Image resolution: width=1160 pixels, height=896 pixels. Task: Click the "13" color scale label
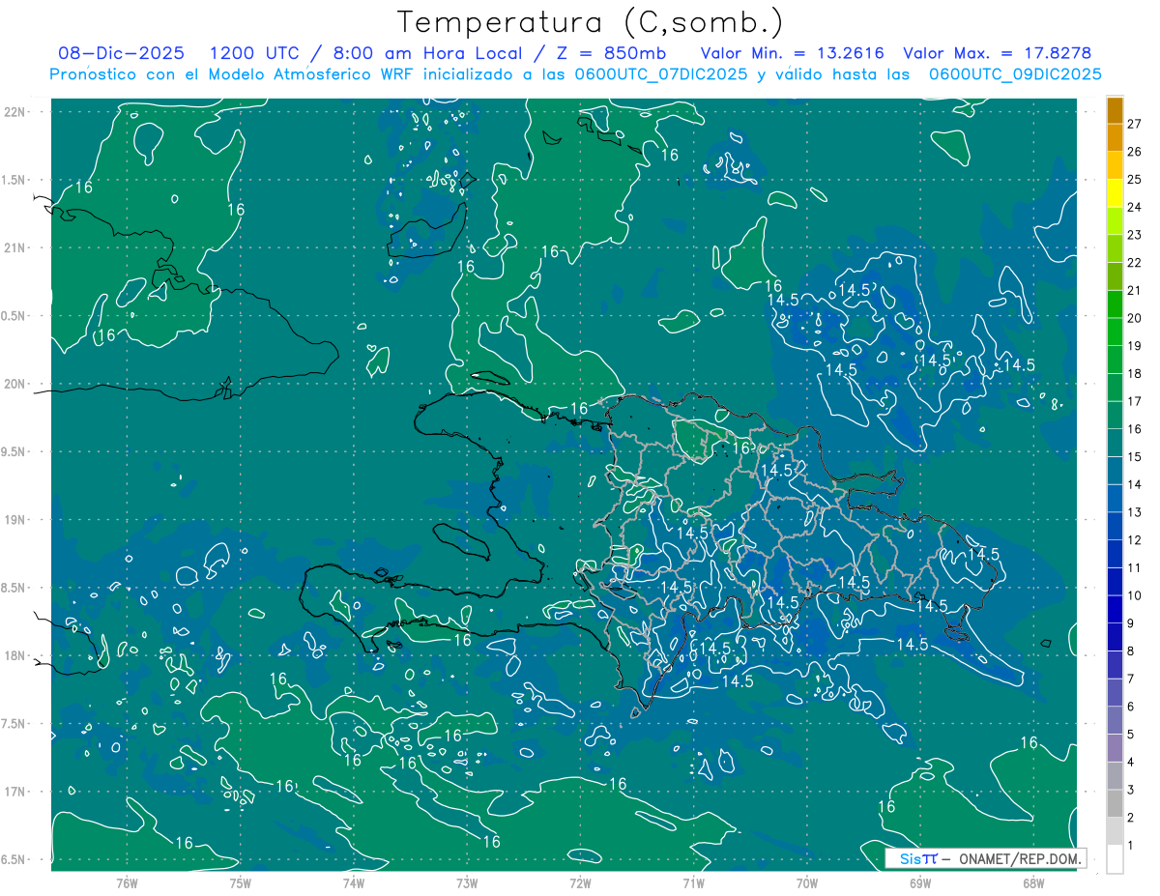click(1134, 512)
